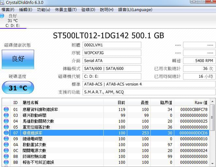Click raw value 000000000024
The image size is (216, 167).
coord(194,150)
